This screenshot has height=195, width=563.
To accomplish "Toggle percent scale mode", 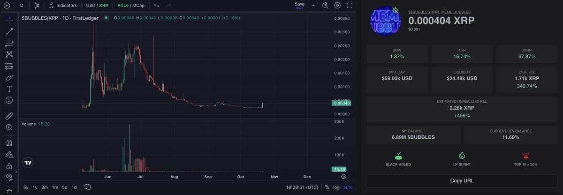I will tap(327, 187).
